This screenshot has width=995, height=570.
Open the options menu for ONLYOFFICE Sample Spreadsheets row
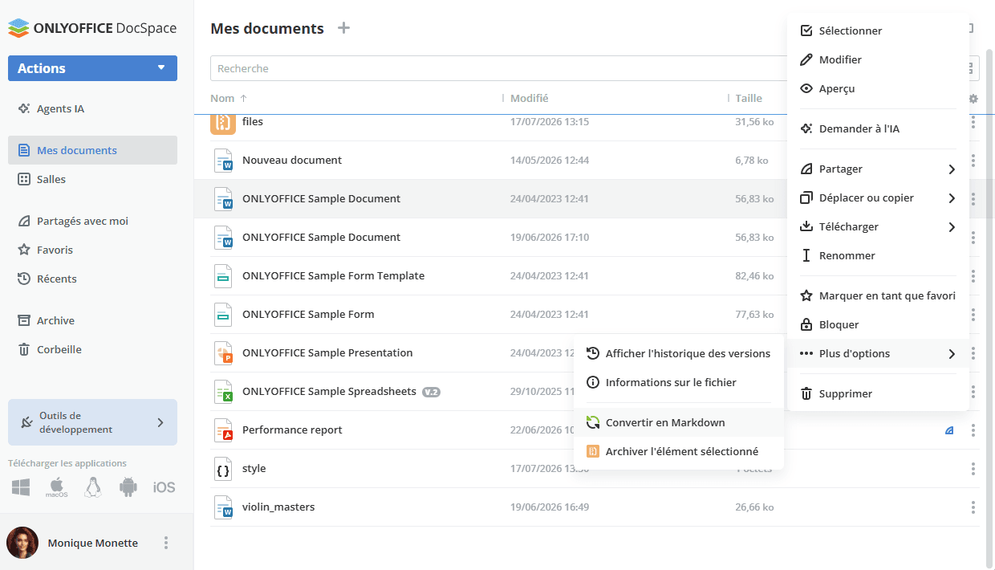pyautogui.click(x=973, y=392)
